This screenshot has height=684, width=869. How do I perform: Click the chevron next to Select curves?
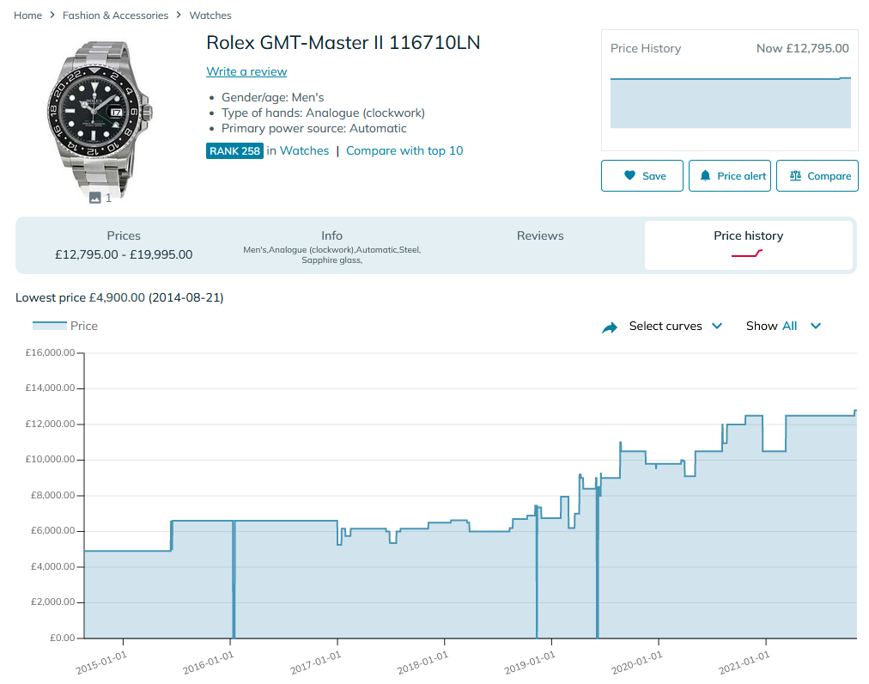[x=717, y=327]
